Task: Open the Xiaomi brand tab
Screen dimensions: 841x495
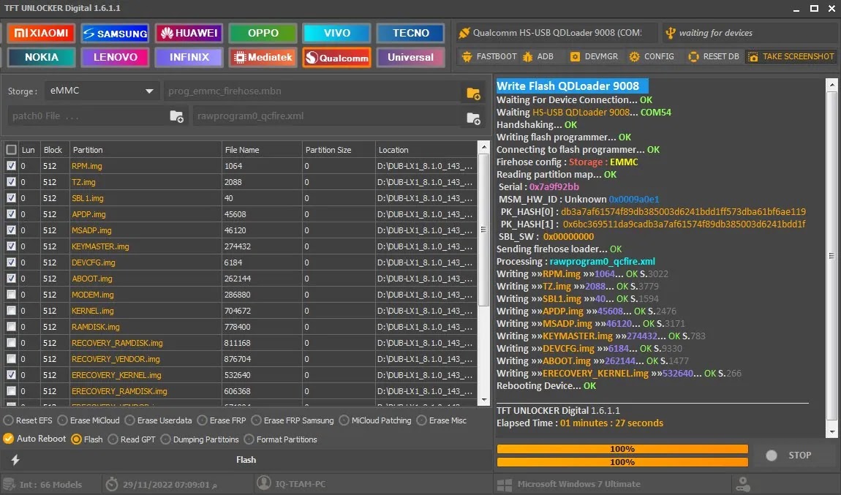Action: (41, 33)
